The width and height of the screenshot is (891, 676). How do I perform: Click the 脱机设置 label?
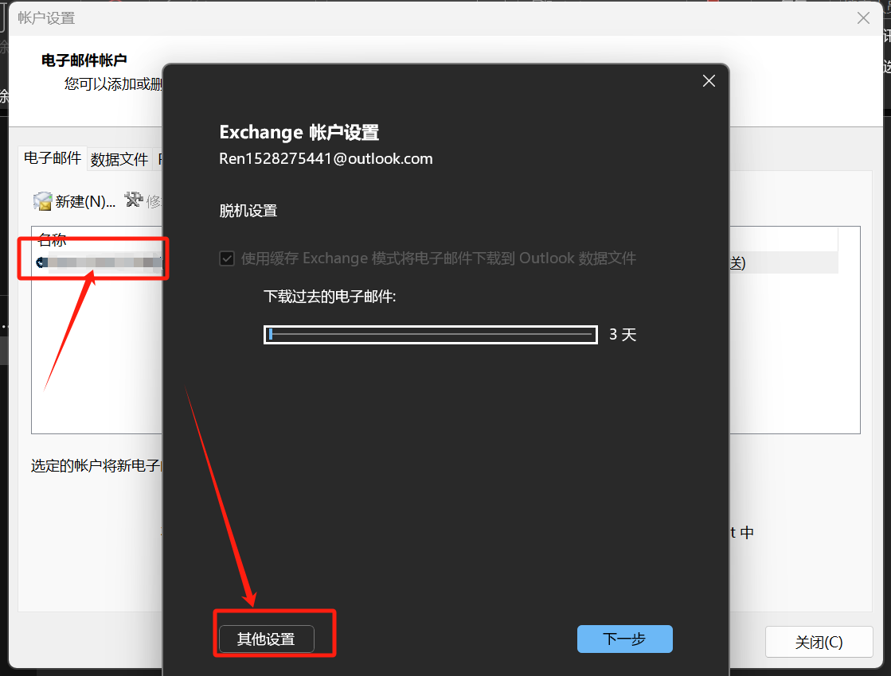click(x=248, y=211)
